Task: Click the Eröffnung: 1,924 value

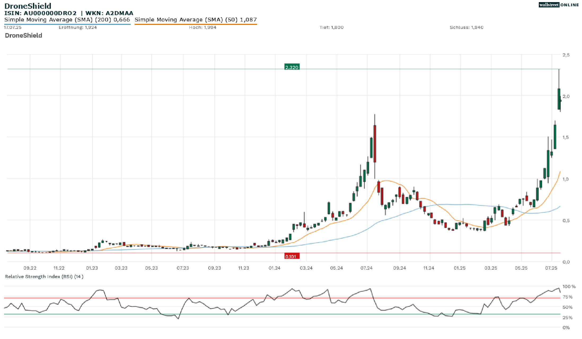Action: point(78,27)
